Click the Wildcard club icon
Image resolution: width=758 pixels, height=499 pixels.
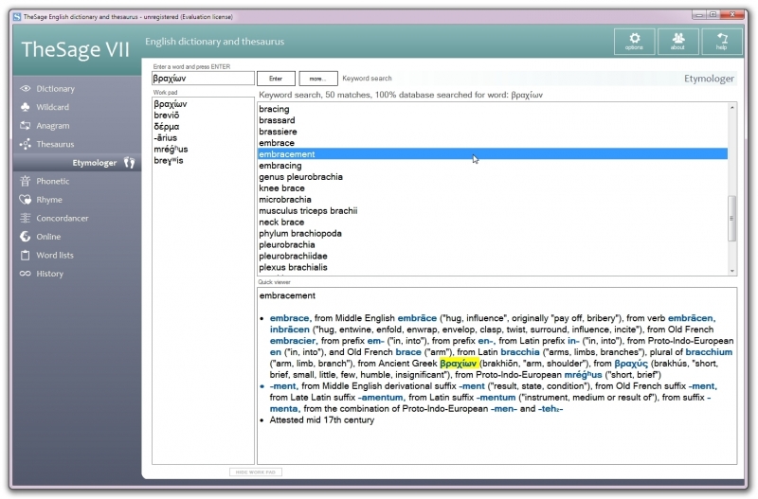tap(26, 107)
